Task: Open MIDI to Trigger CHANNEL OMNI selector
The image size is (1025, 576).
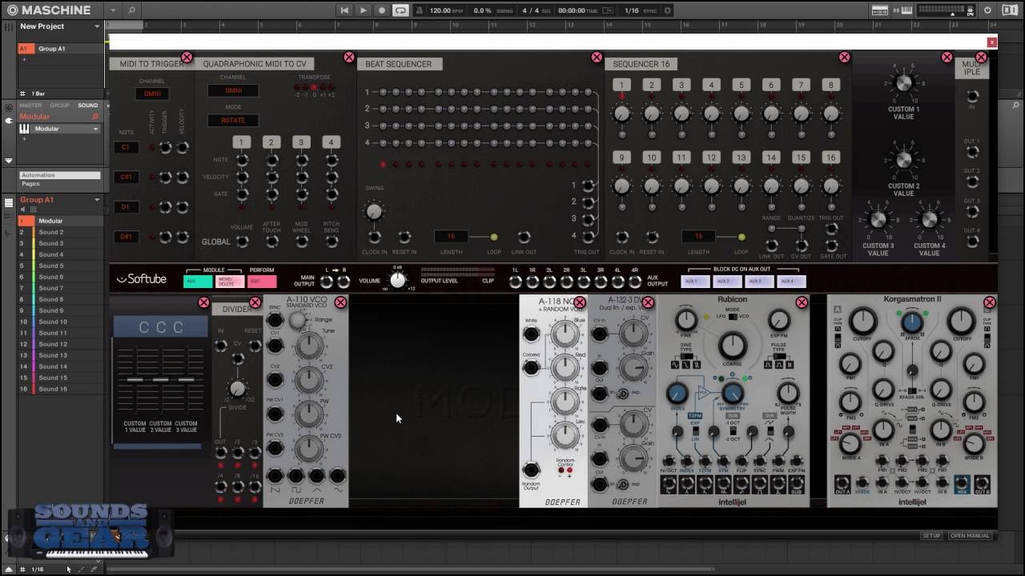Action: pos(152,94)
